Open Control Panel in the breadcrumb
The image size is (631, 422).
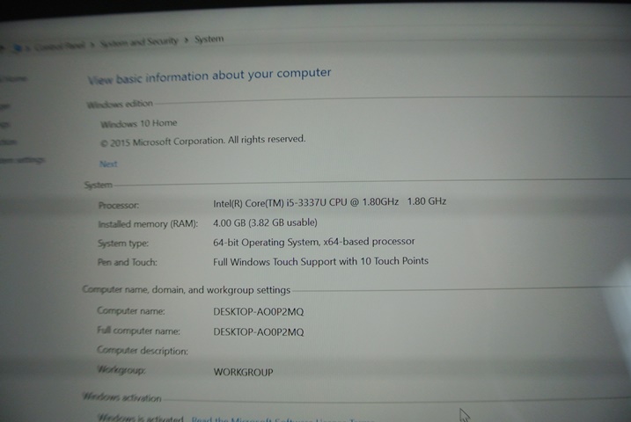click(60, 47)
